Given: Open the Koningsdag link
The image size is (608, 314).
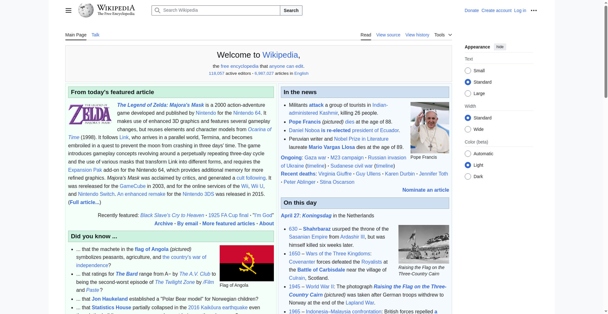Looking at the screenshot, I should click(x=317, y=216).
